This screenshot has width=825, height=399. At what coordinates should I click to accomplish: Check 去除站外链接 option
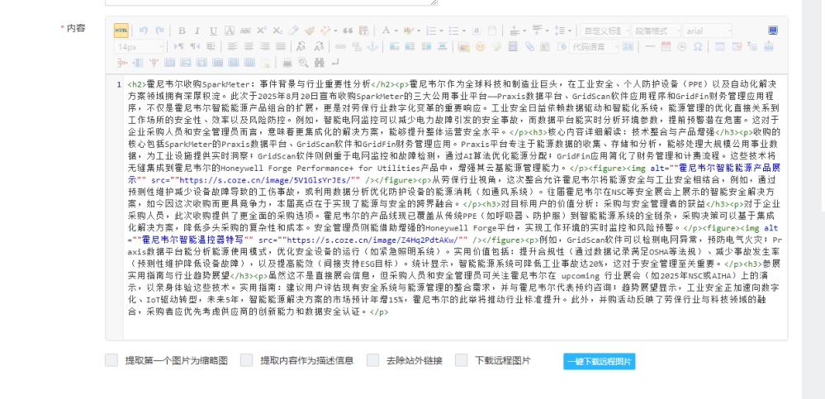(373, 360)
